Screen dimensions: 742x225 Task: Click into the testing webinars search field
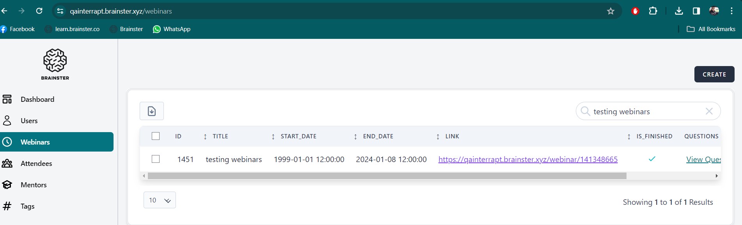coord(644,112)
